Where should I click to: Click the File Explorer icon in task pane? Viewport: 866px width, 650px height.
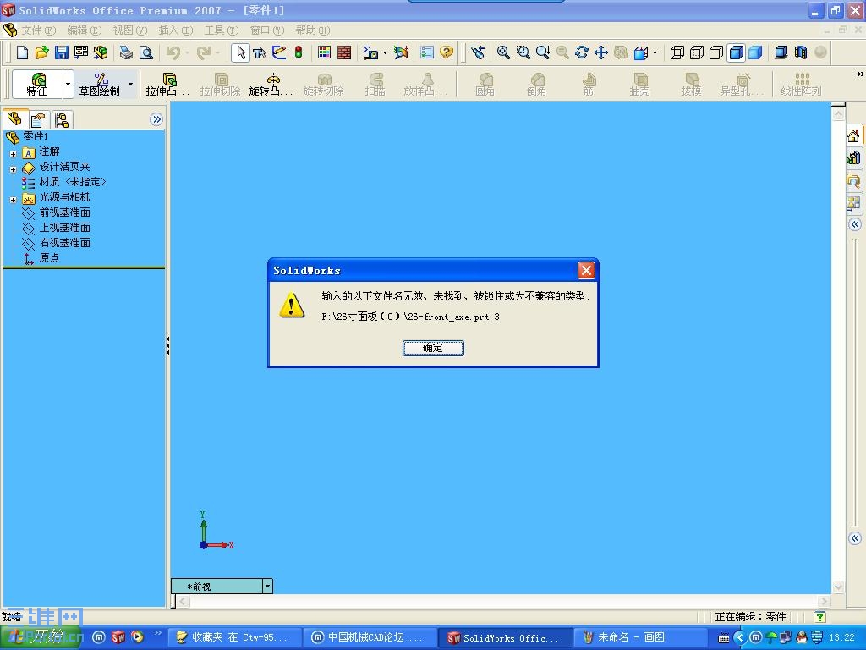point(853,180)
